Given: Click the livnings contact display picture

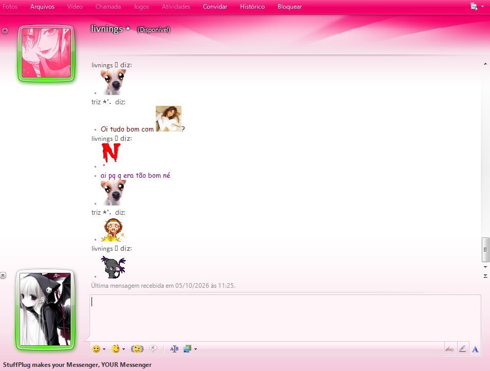Looking at the screenshot, I should pos(46,53).
